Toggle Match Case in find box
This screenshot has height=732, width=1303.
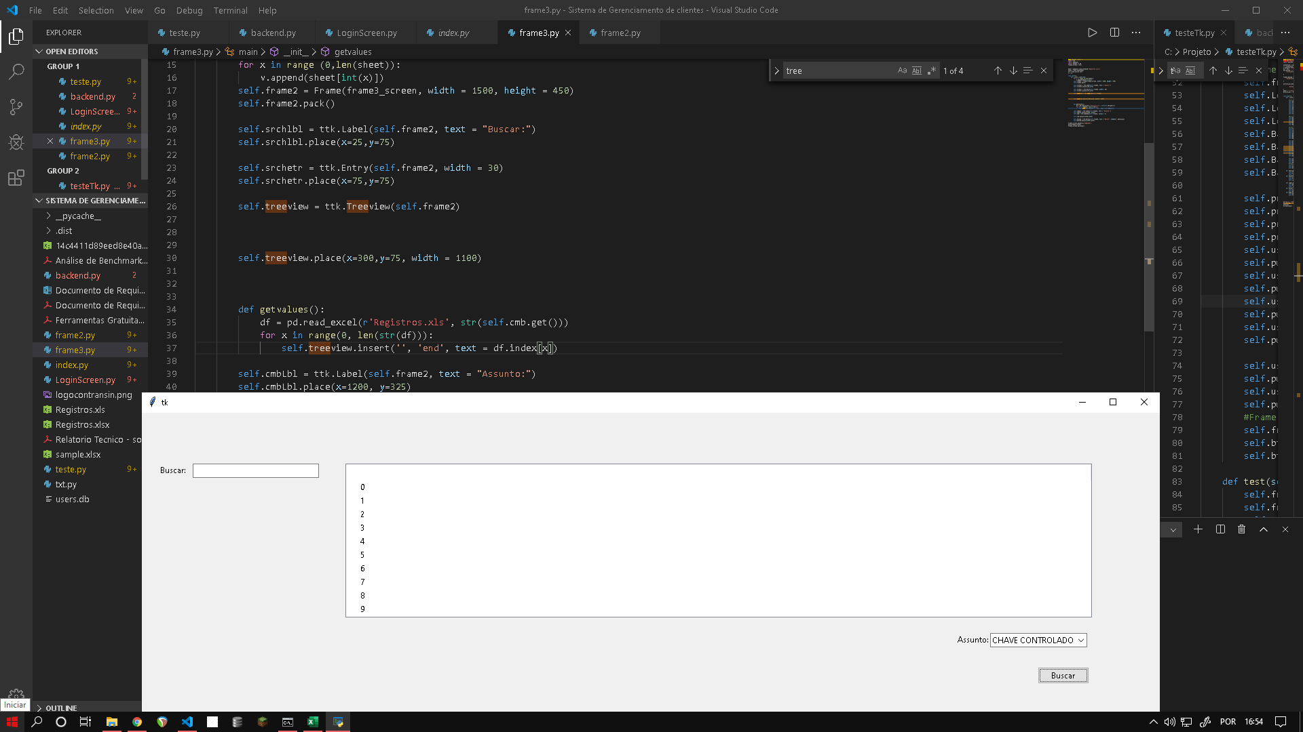902,70
